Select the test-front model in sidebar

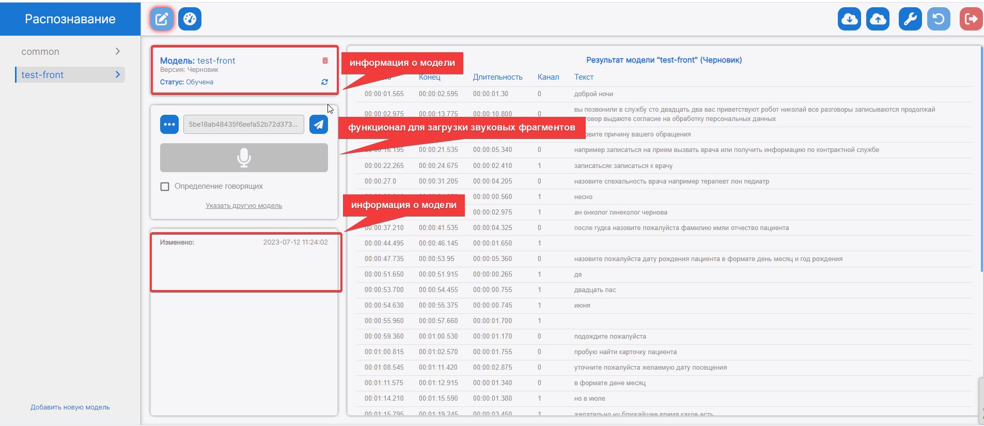click(42, 75)
